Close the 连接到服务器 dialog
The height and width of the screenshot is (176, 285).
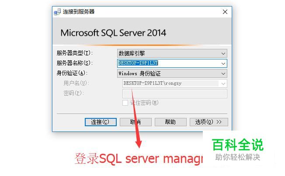pos(225,12)
